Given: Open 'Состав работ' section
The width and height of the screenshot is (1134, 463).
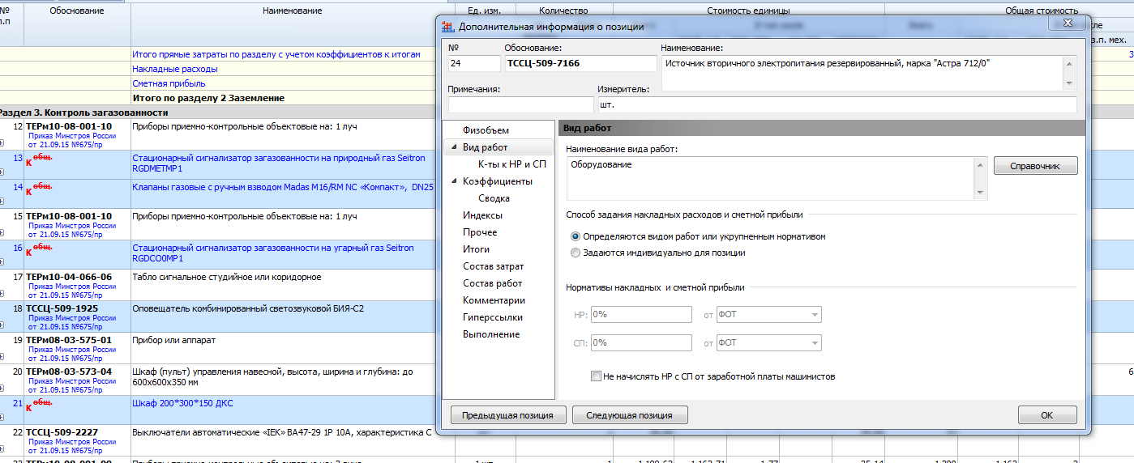Looking at the screenshot, I should (492, 283).
